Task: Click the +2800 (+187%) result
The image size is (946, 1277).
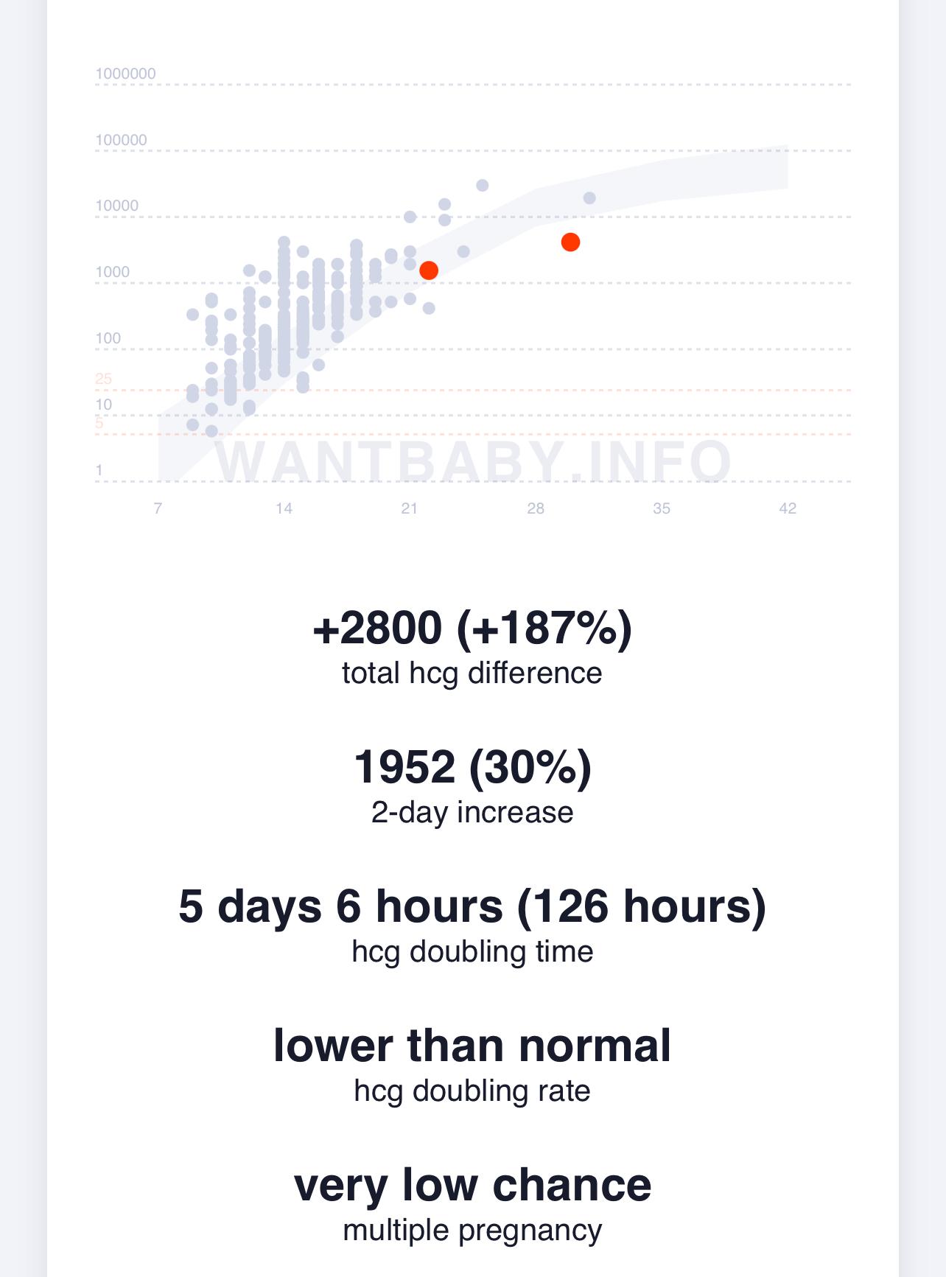Action: 472,628
